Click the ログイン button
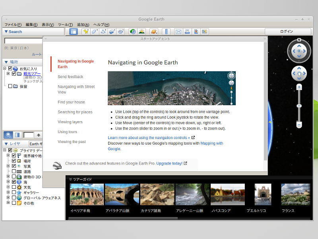The image size is (318, 239). point(288,31)
